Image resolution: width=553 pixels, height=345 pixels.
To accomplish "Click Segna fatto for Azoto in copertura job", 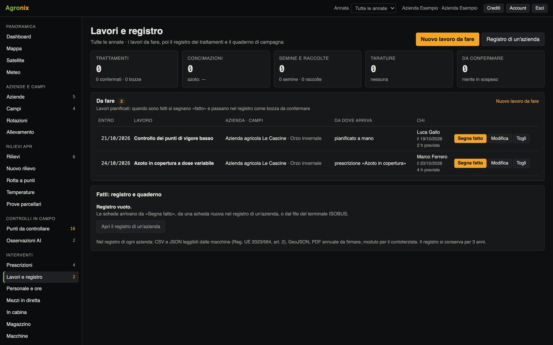I will [x=470, y=163].
